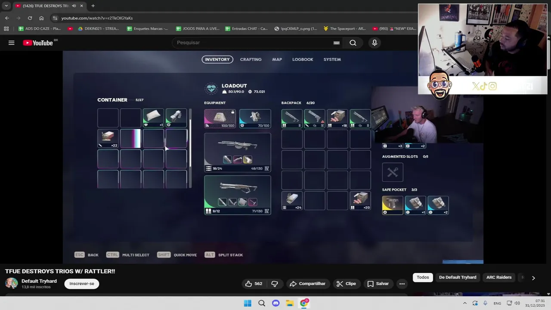Click the YouTube search magnifier button
This screenshot has width=551, height=310.
(353, 43)
